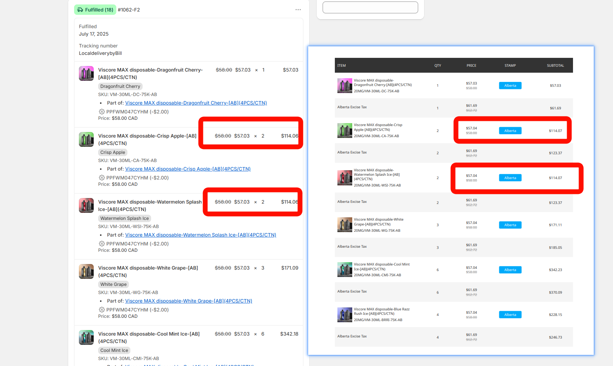Image resolution: width=613 pixels, height=366 pixels.
Task: Click the 'Fulfilled (18)' status badge
Action: (95, 10)
